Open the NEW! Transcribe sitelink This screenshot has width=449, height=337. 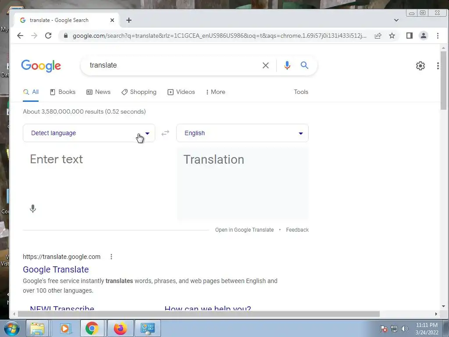(62, 308)
